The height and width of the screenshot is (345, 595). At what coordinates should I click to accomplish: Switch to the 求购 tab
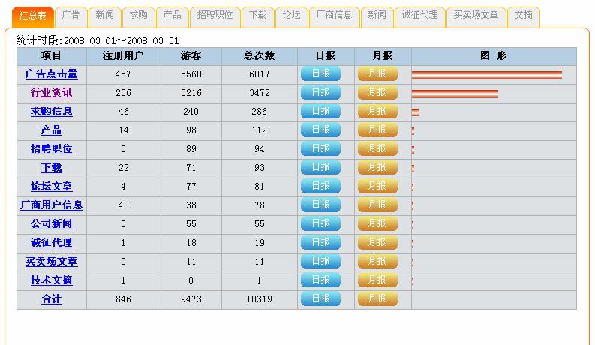tap(139, 15)
